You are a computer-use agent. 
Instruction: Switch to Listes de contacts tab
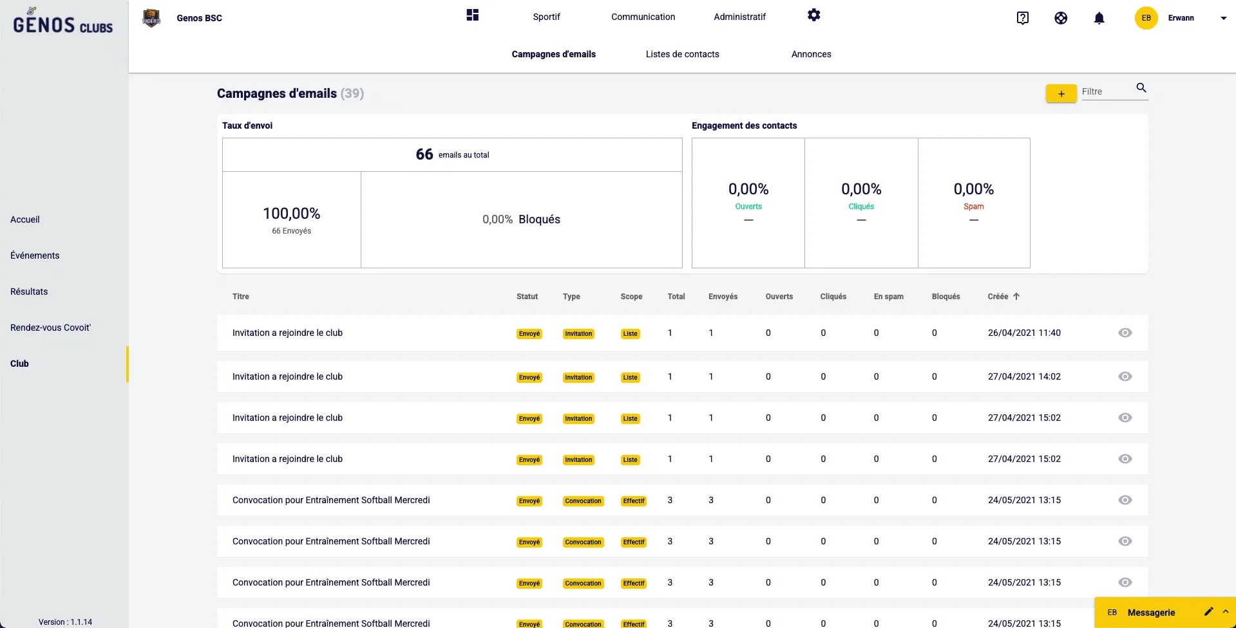682,54
